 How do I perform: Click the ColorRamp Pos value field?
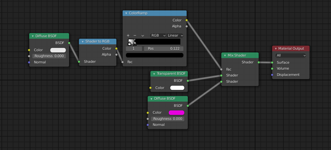tap(164, 49)
